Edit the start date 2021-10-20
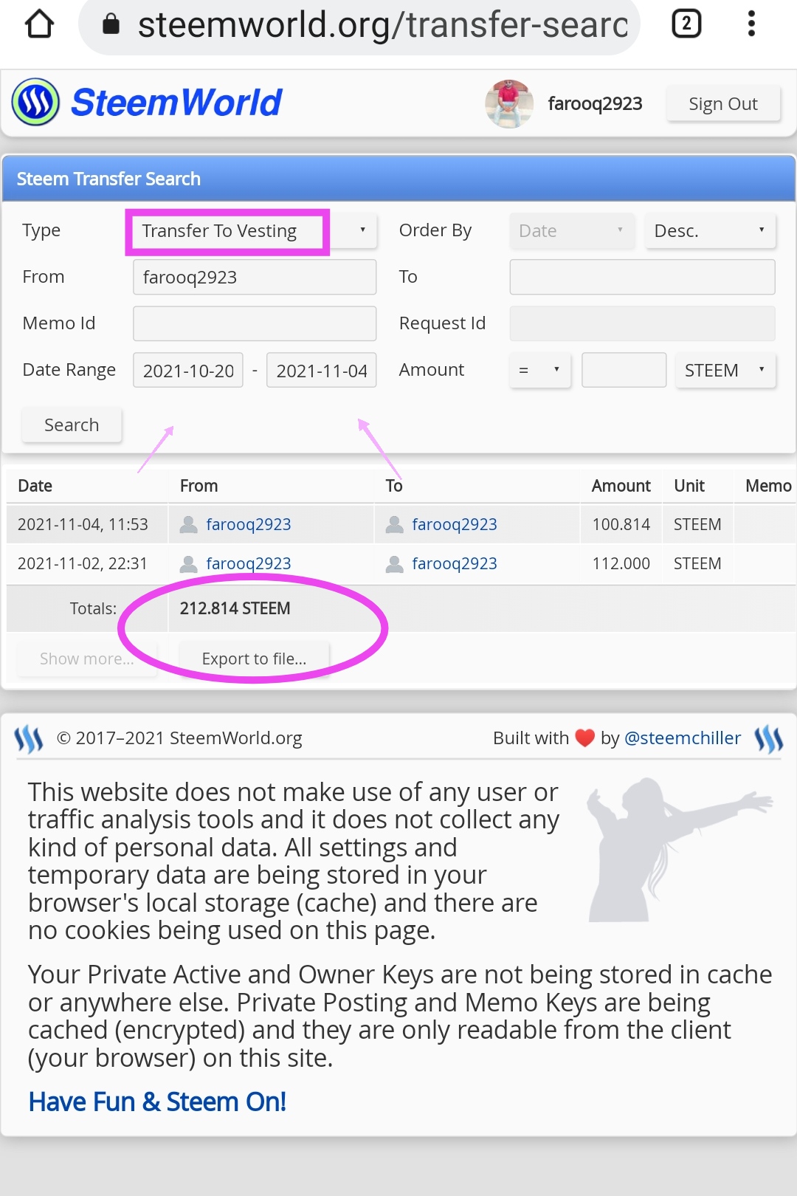 point(188,371)
